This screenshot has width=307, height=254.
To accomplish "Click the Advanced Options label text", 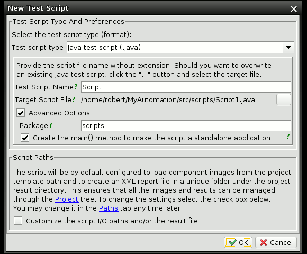I will (x=59, y=113).
